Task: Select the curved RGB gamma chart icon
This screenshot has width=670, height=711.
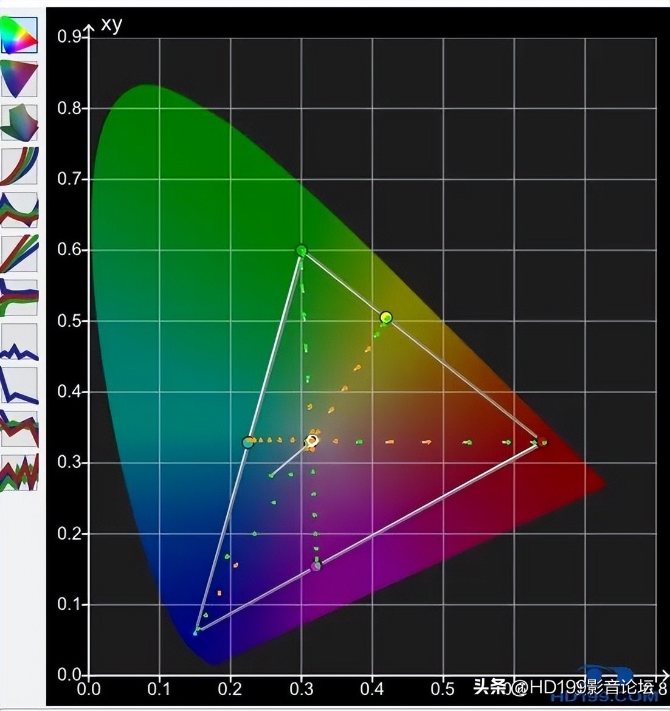Action: (x=19, y=166)
